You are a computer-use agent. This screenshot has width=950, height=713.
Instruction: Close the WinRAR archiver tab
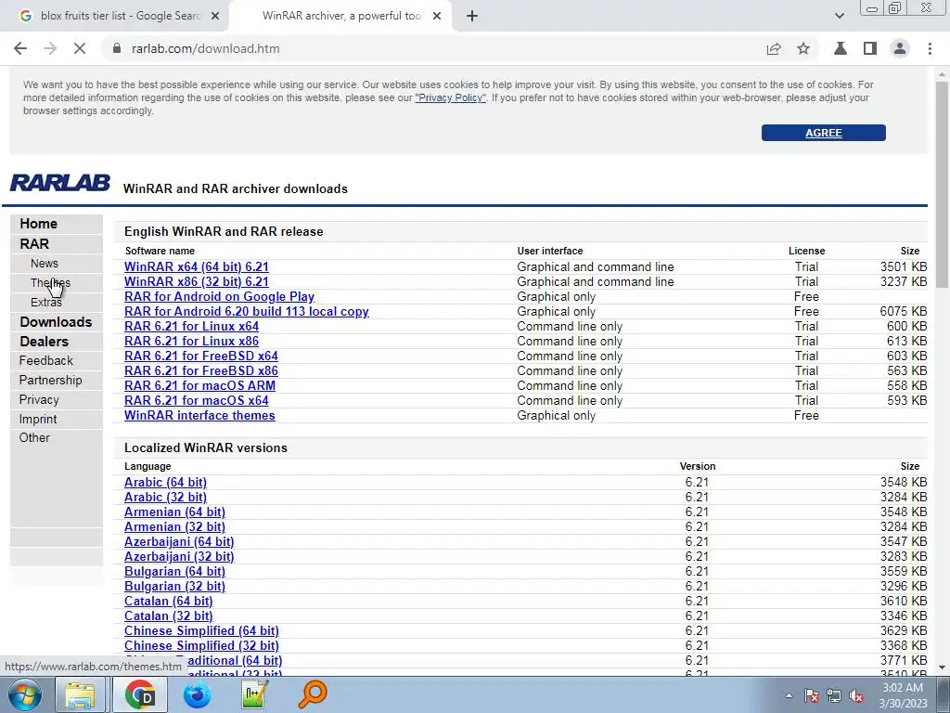(x=437, y=17)
